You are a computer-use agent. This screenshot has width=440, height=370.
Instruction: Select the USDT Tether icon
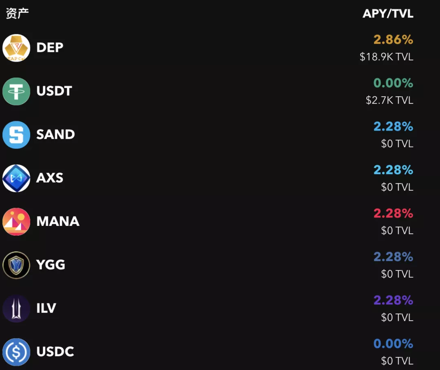[16, 91]
